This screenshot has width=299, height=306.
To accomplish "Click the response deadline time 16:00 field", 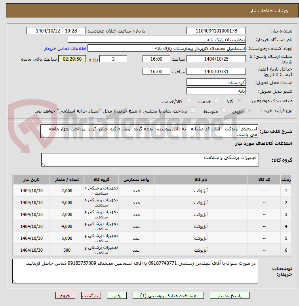I will [x=156, y=59].
